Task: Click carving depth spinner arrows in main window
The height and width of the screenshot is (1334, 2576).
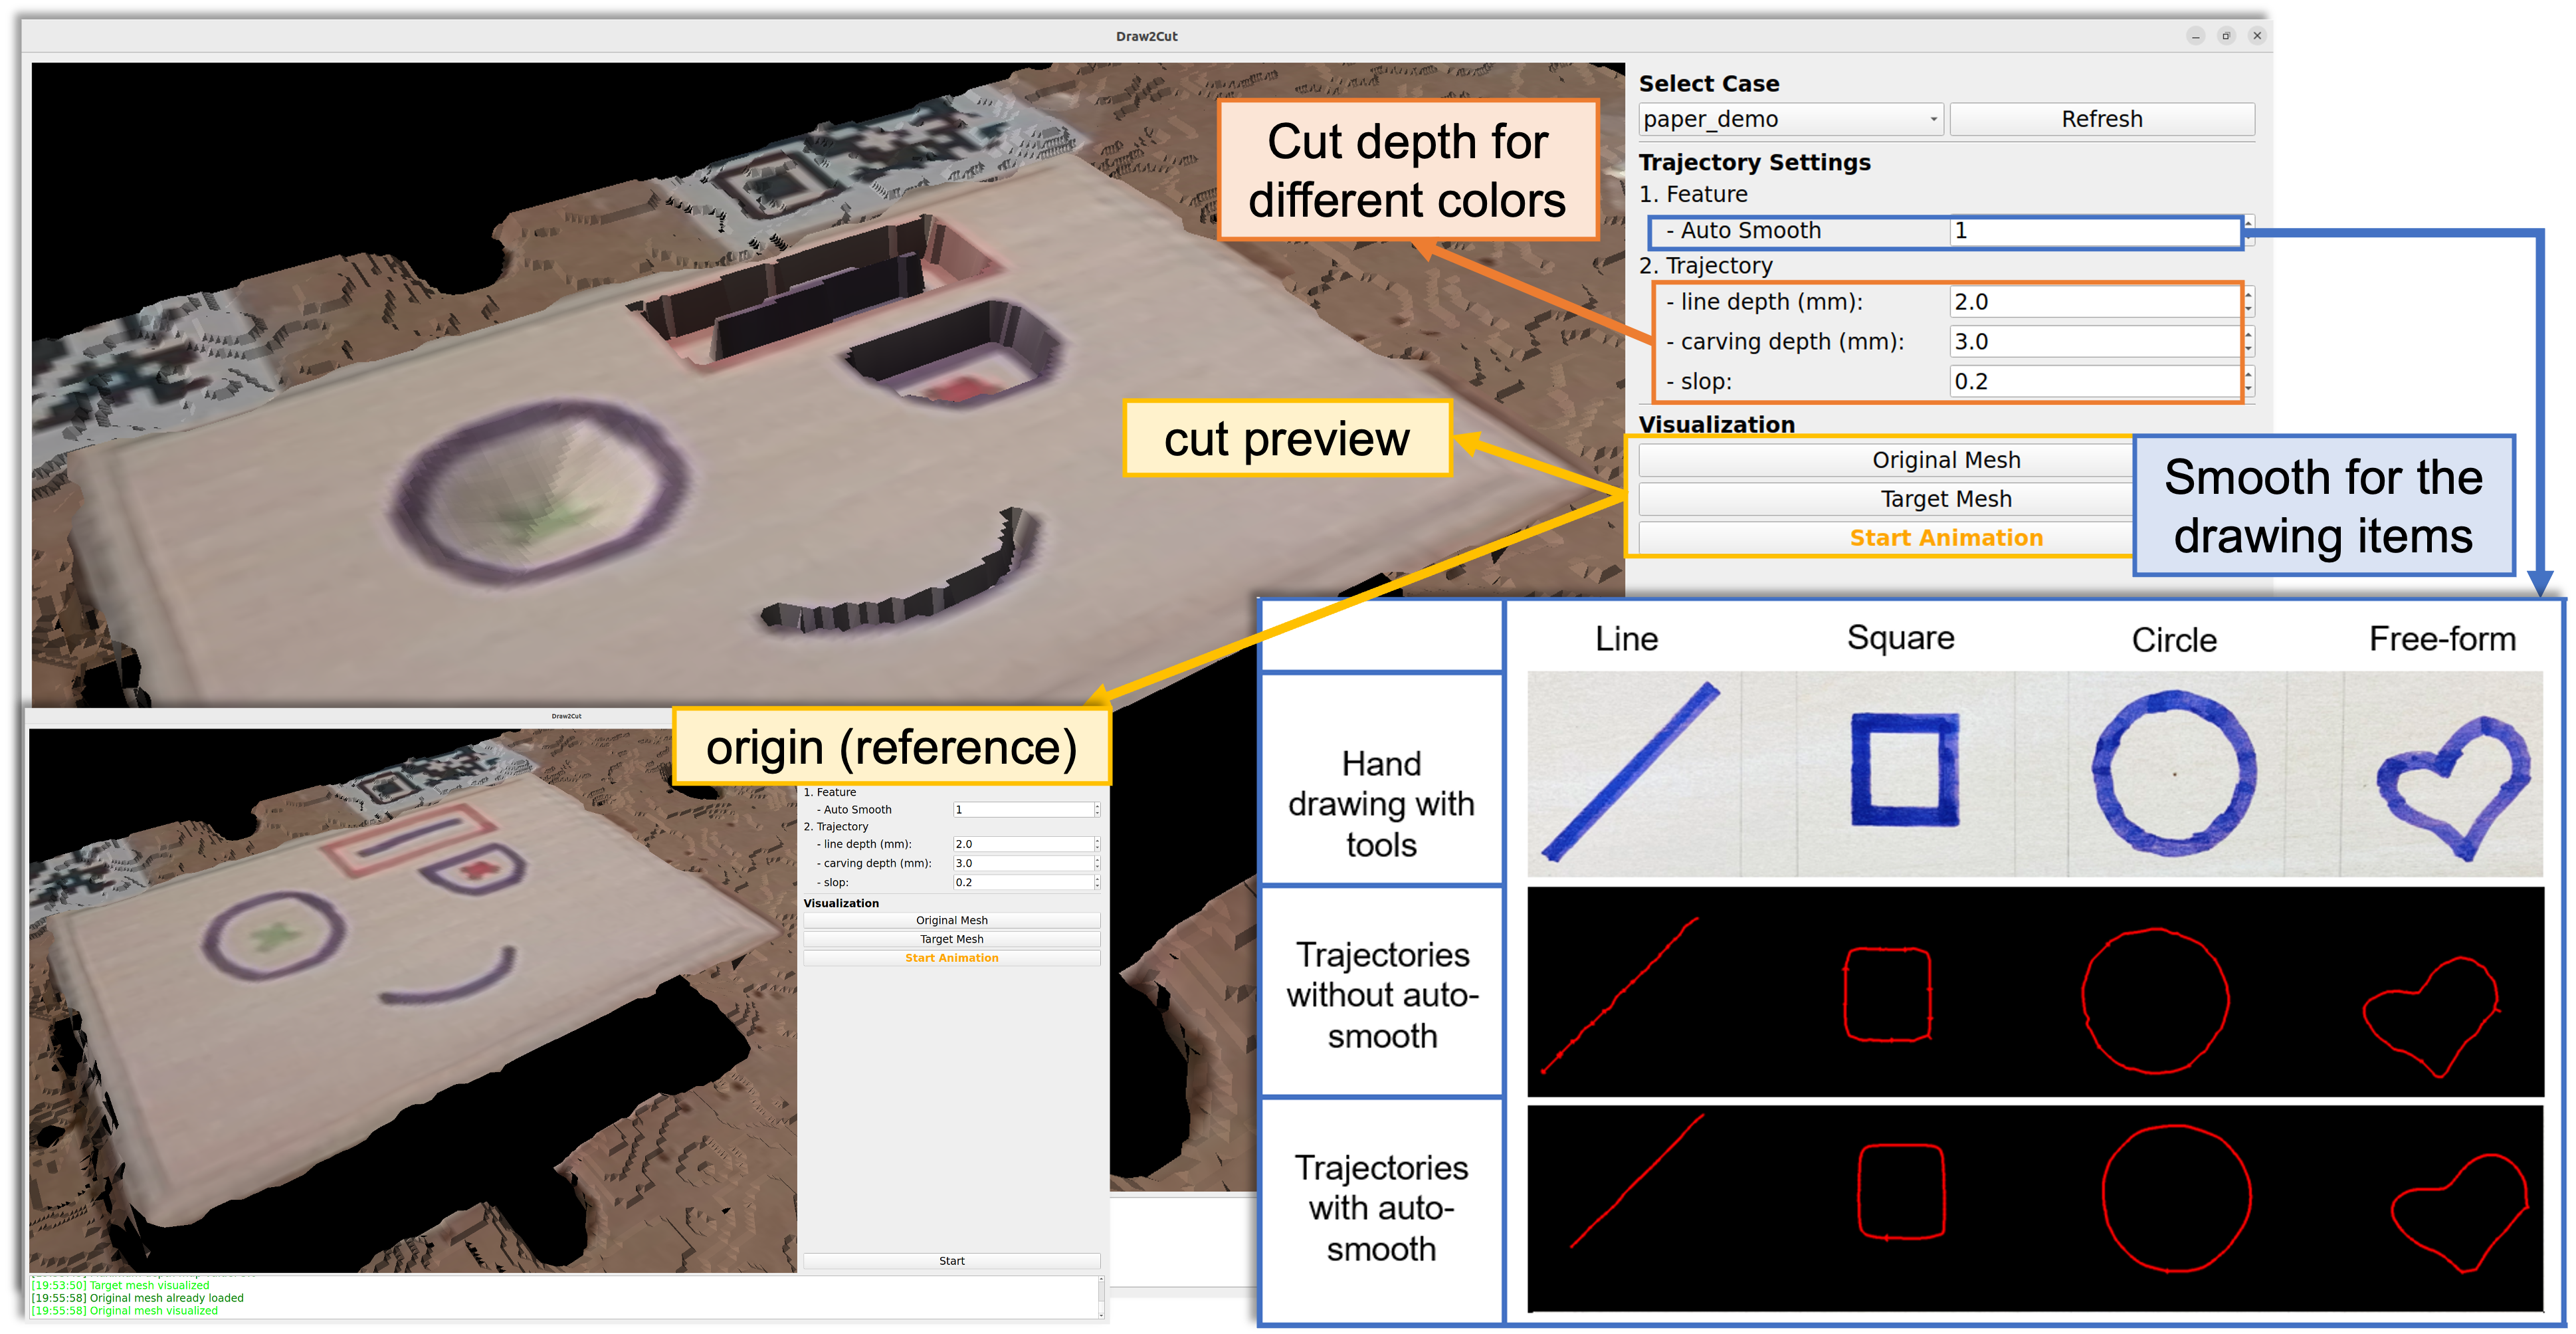Action: point(2249,342)
